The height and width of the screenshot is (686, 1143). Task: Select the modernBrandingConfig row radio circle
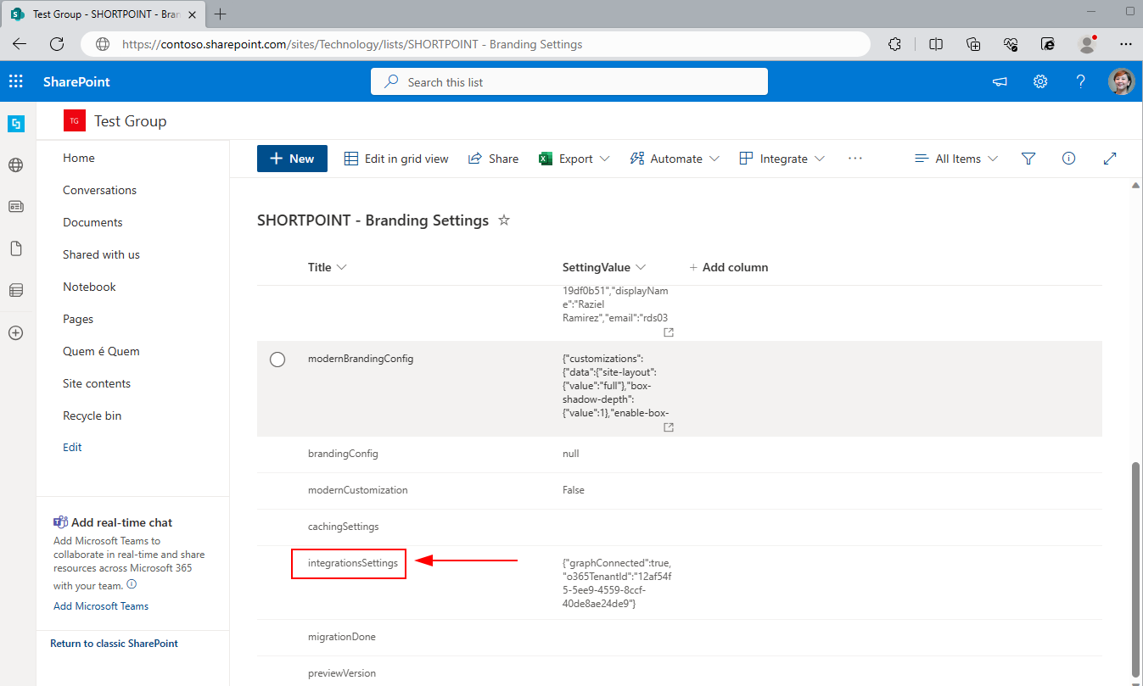[277, 360]
